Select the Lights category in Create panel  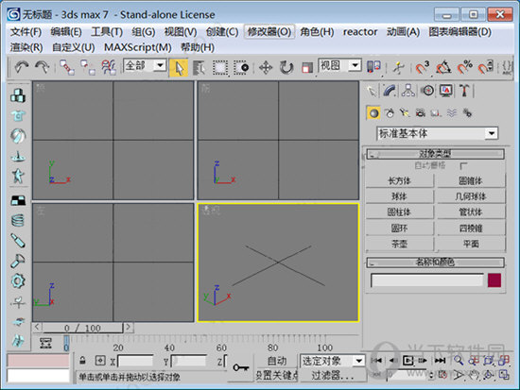point(405,113)
